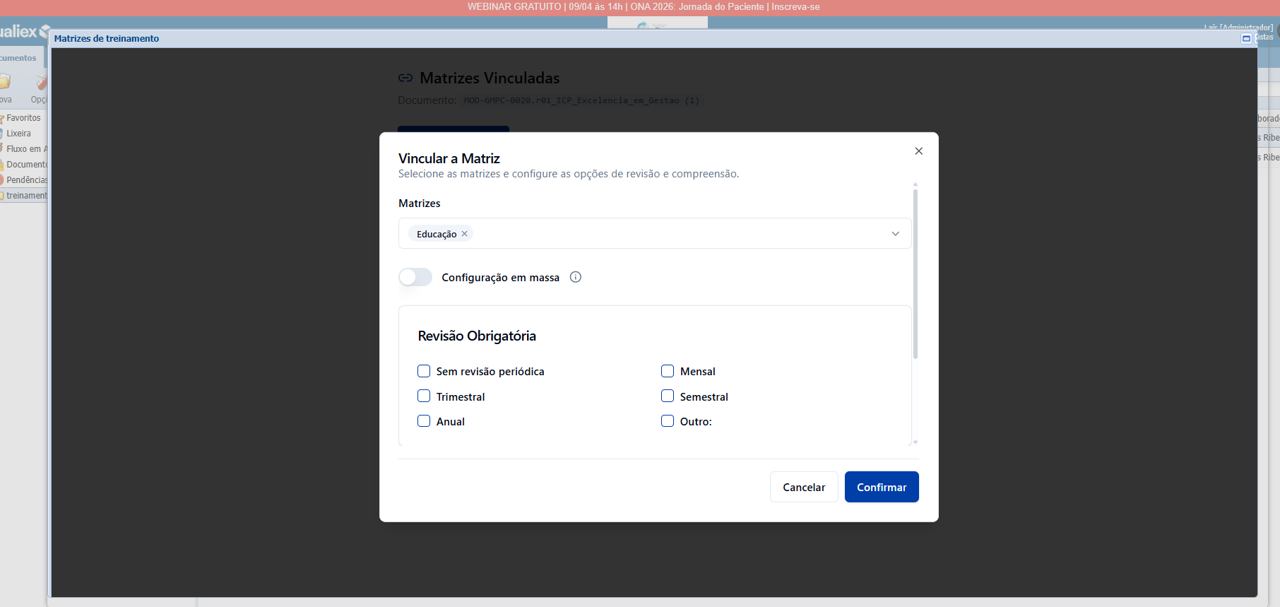Click the info icon beside Configuração em massa
The width and height of the screenshot is (1280, 607).
[x=576, y=277]
